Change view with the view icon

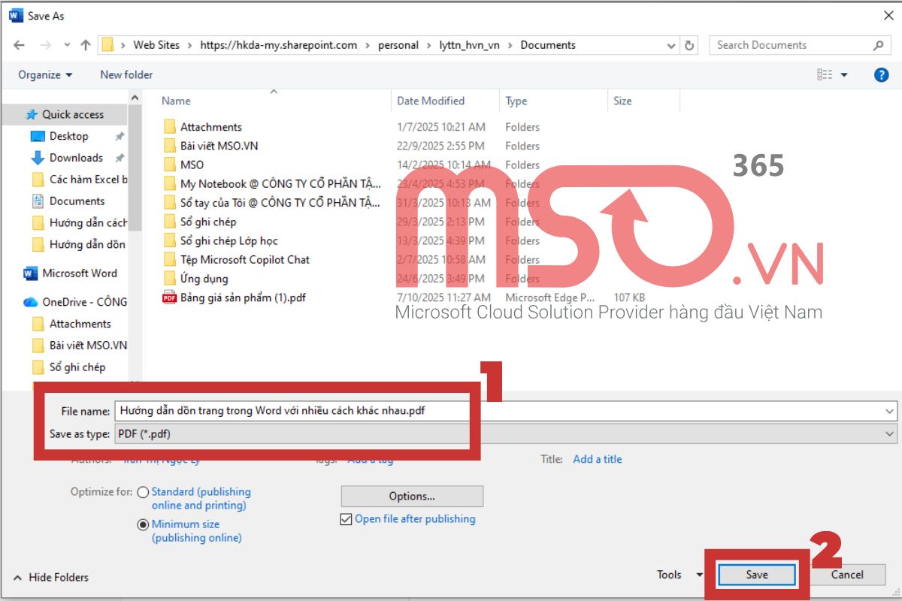[x=825, y=74]
